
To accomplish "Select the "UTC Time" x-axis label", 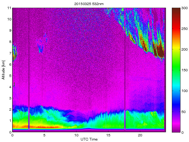I will (89, 139).
